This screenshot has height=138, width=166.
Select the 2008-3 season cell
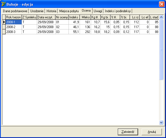click(14, 32)
